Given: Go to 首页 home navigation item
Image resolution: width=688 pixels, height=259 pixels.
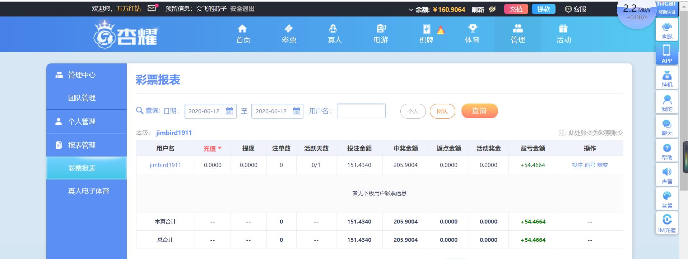Looking at the screenshot, I should point(243,34).
